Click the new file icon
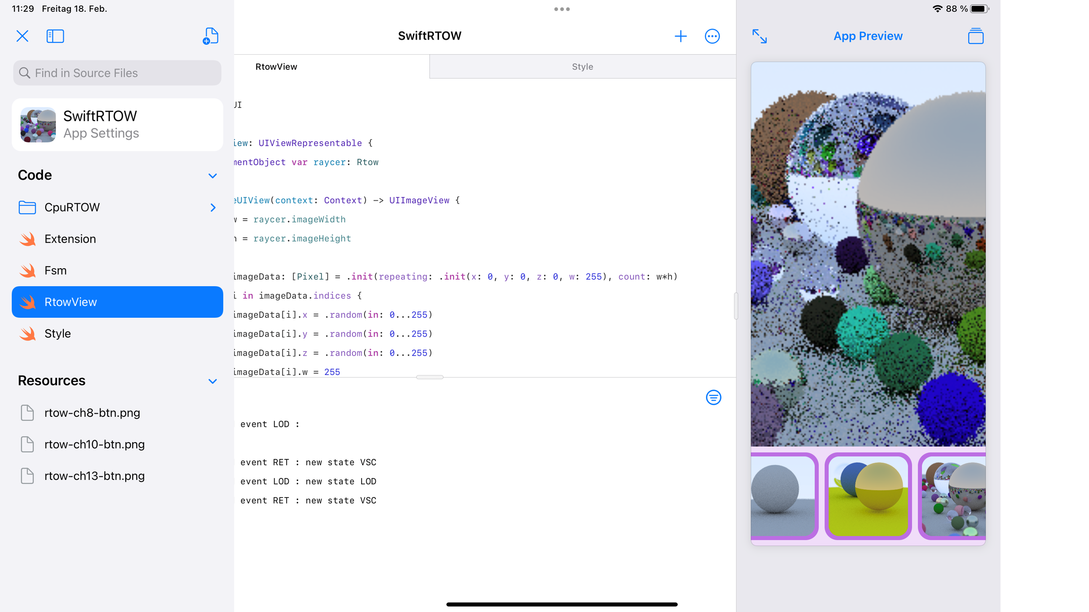This screenshot has width=1089, height=612. pos(210,36)
